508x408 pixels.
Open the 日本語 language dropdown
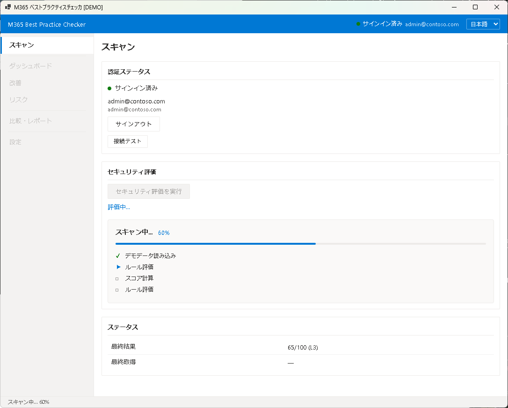pos(483,24)
